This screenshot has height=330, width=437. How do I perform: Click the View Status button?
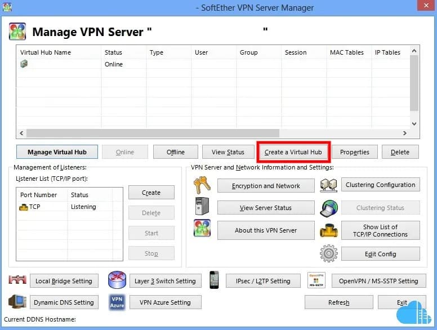click(x=228, y=152)
